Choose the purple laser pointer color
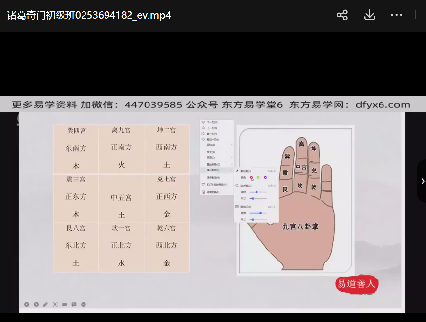The image size is (426, 322). click(265, 177)
